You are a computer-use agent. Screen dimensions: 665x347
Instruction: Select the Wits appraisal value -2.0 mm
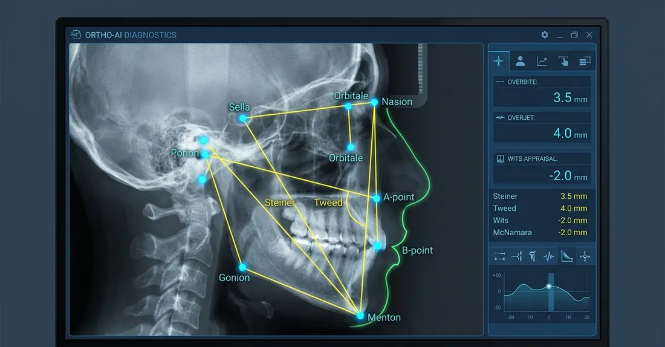pyautogui.click(x=542, y=175)
